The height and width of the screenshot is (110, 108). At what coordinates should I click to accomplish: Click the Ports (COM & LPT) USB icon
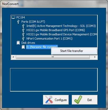pyautogui.click(x=18, y=22)
